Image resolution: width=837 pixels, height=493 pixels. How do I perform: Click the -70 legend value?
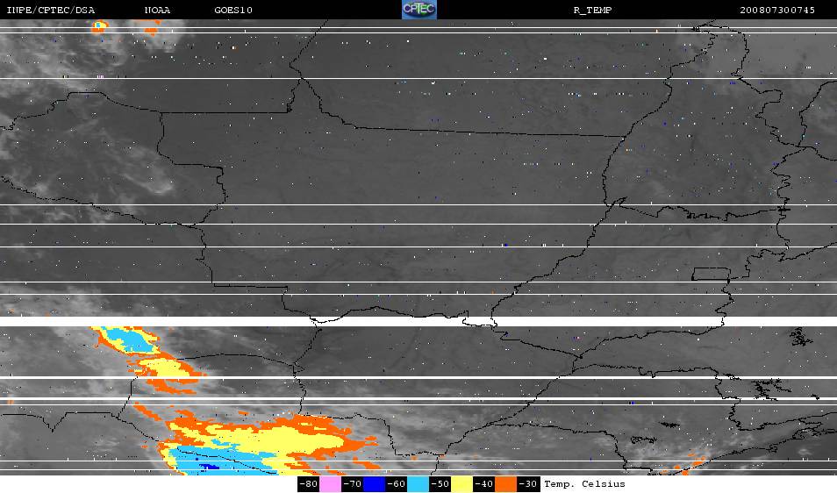point(353,484)
